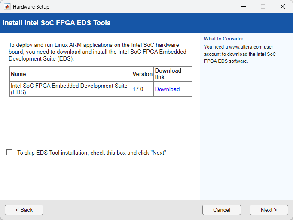Image resolution: width=293 pixels, height=220 pixels.
Task: Open the EDS Download link
Action: click(167, 89)
